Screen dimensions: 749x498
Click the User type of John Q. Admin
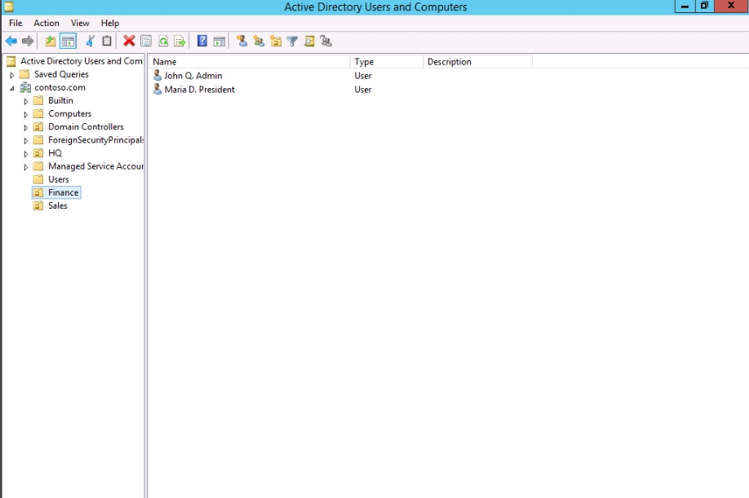click(363, 75)
